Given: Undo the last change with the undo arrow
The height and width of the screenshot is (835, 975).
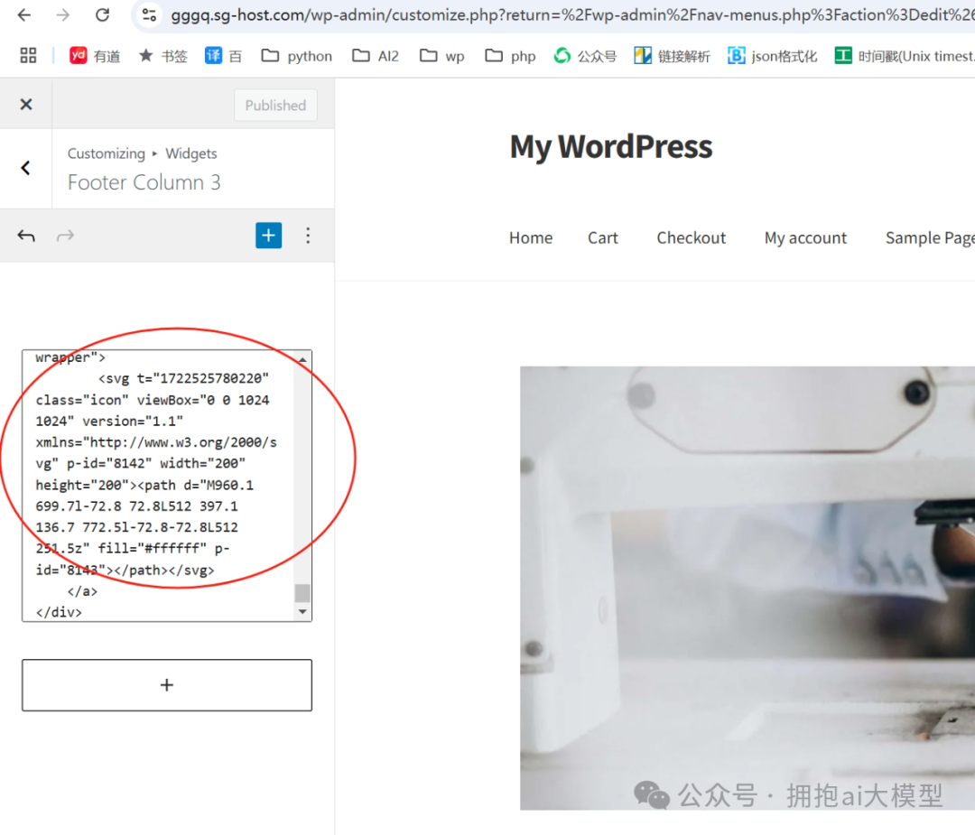Looking at the screenshot, I should point(26,236).
